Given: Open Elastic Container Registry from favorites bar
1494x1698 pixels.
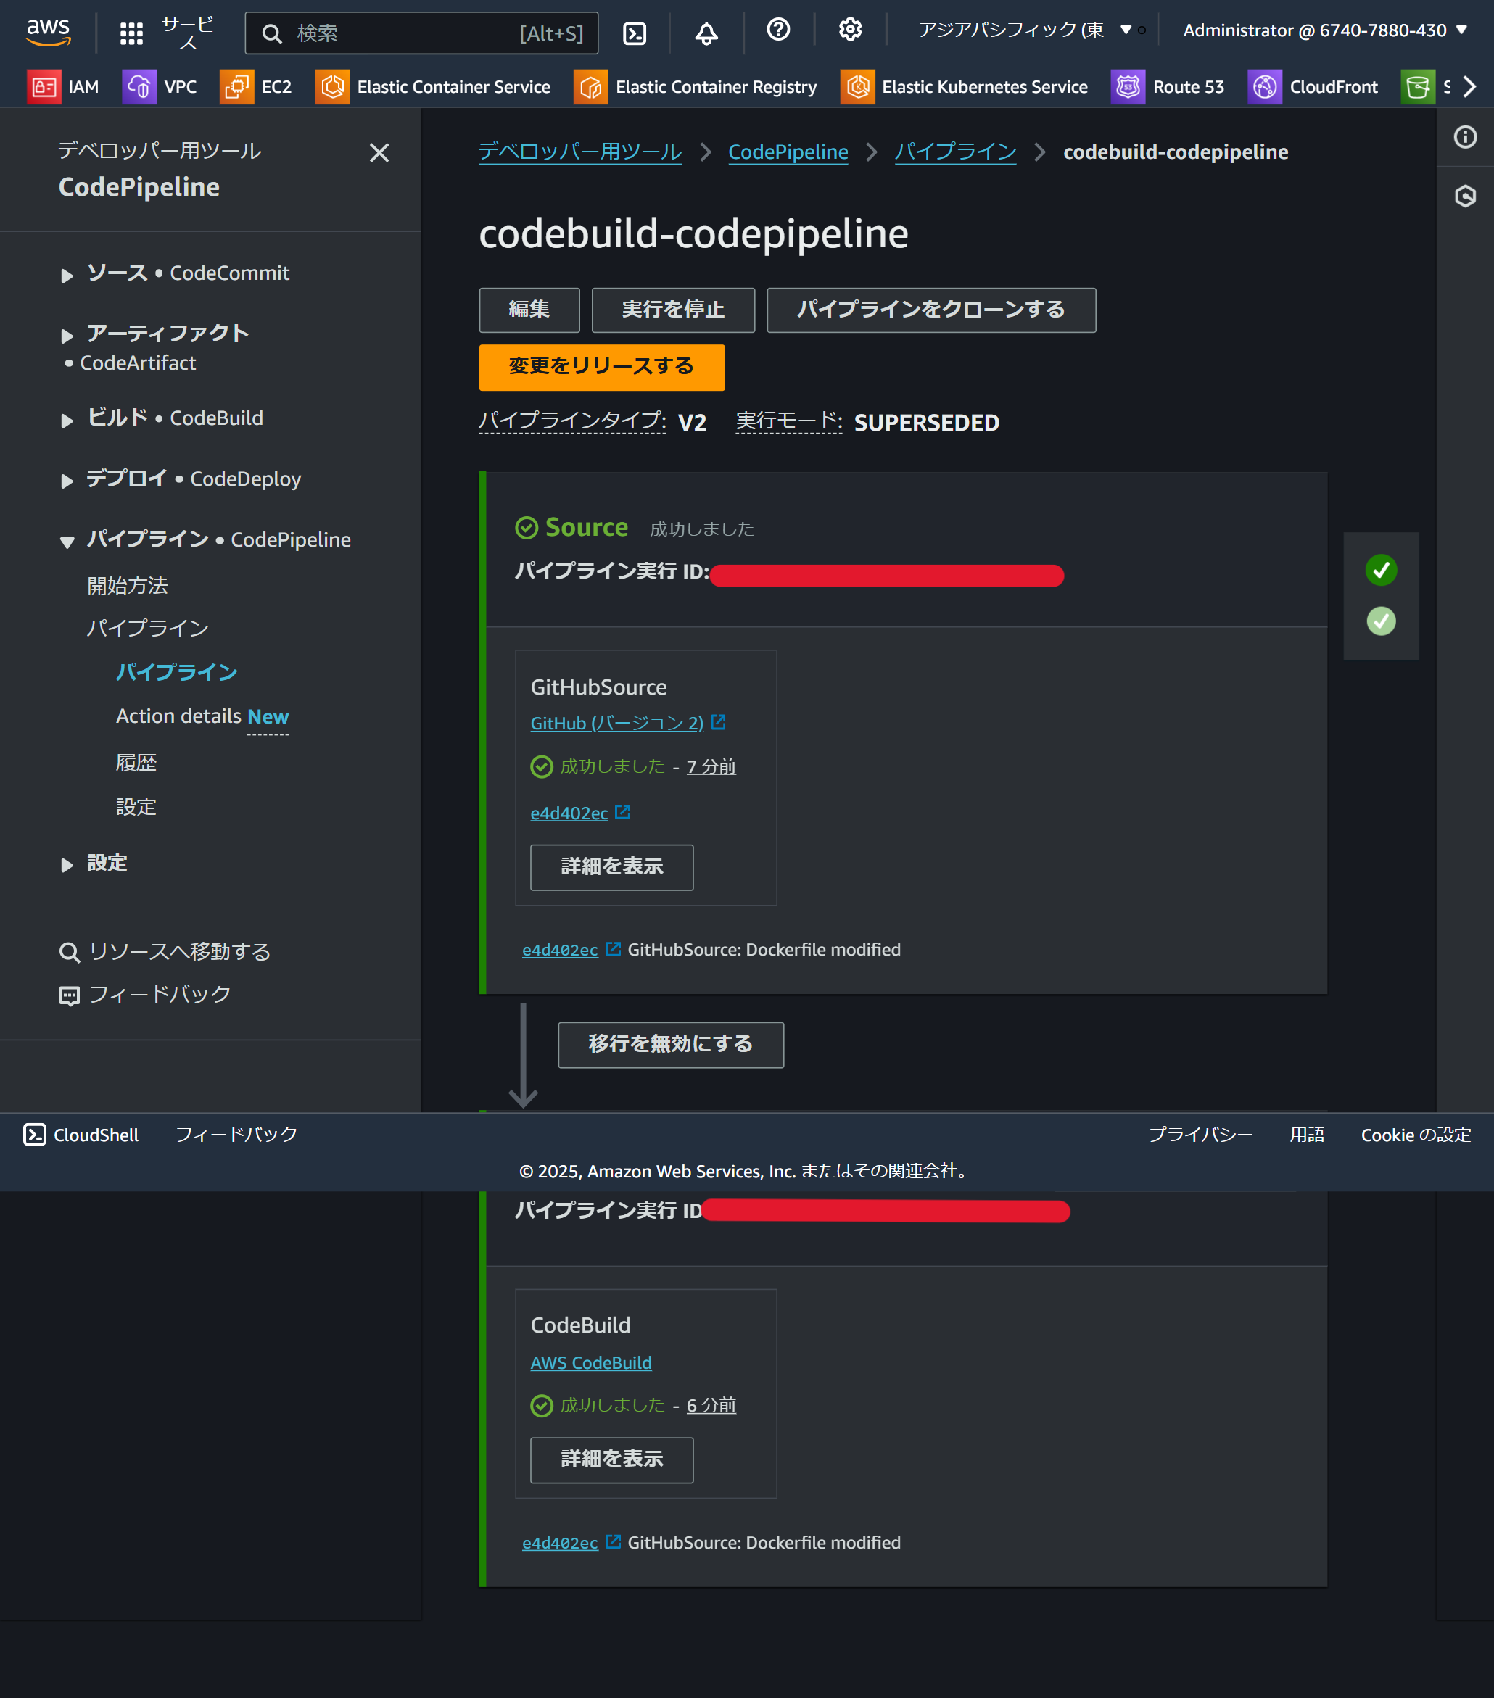Looking at the screenshot, I should [x=696, y=86].
